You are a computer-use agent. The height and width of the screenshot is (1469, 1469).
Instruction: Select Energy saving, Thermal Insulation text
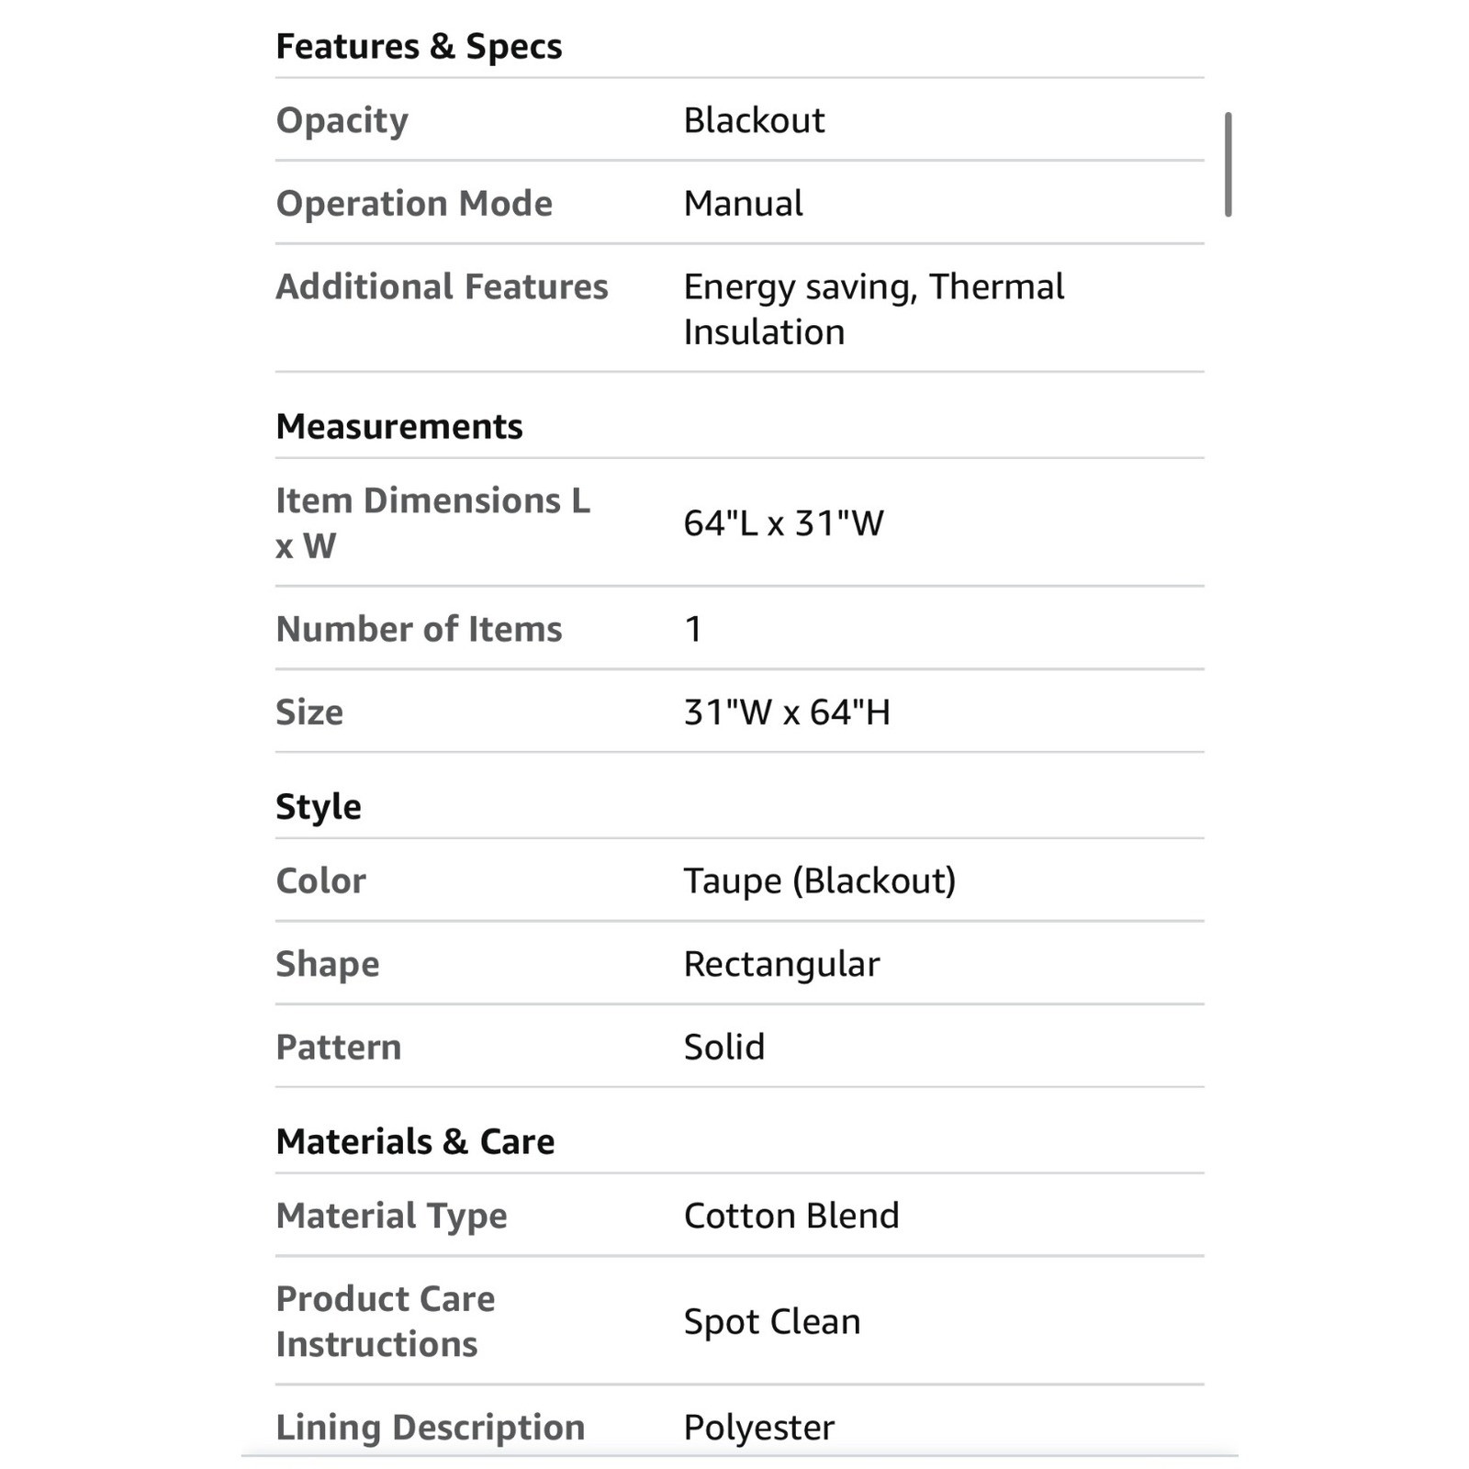tap(873, 309)
